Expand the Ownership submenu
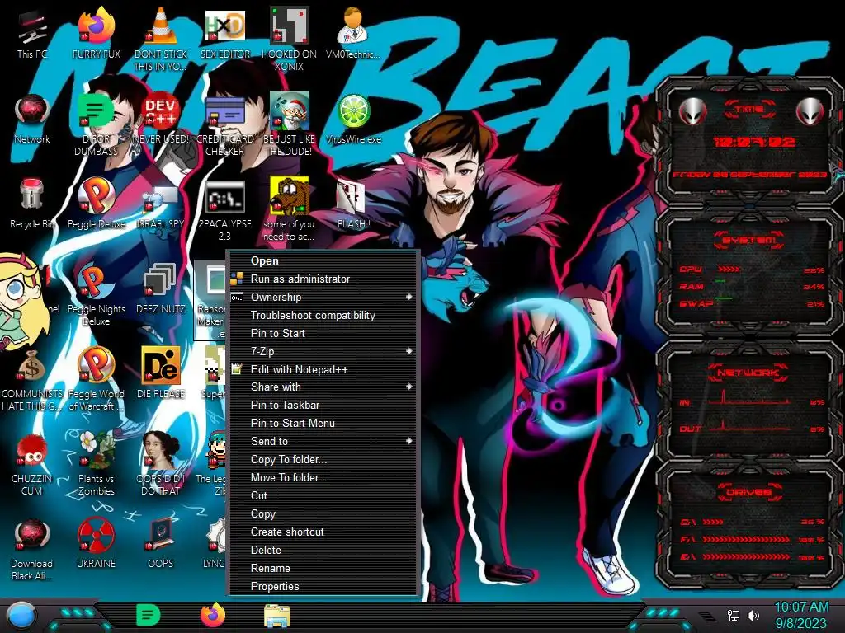The image size is (845, 633). (323, 297)
